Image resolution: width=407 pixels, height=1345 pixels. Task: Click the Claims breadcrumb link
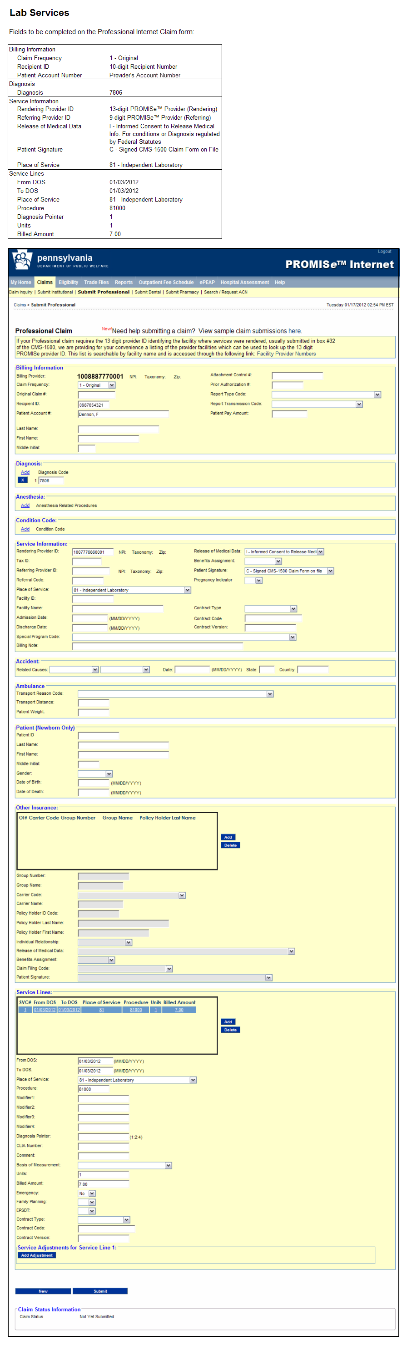tap(20, 304)
